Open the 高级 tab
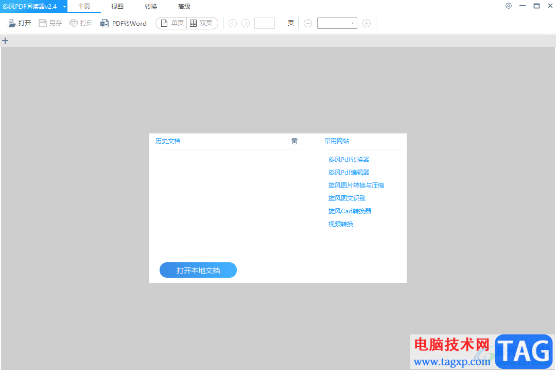 pyautogui.click(x=184, y=7)
